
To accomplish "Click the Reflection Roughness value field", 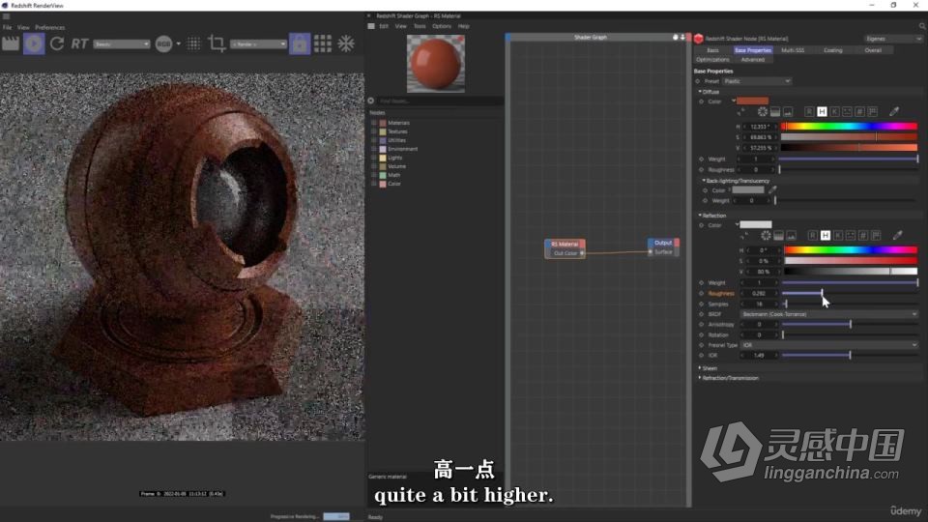I will [759, 293].
